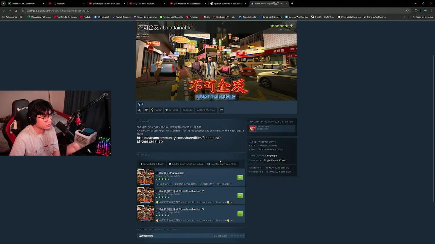Open the Aplicaciones bookmark shortcut

coord(10,17)
